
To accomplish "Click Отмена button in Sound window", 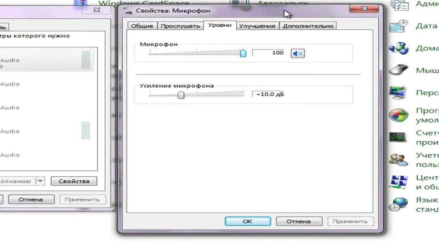I will click(x=31, y=199).
